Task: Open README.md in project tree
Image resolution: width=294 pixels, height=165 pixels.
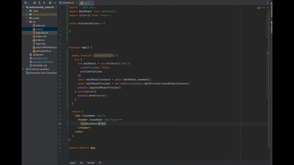Action: click(40, 66)
